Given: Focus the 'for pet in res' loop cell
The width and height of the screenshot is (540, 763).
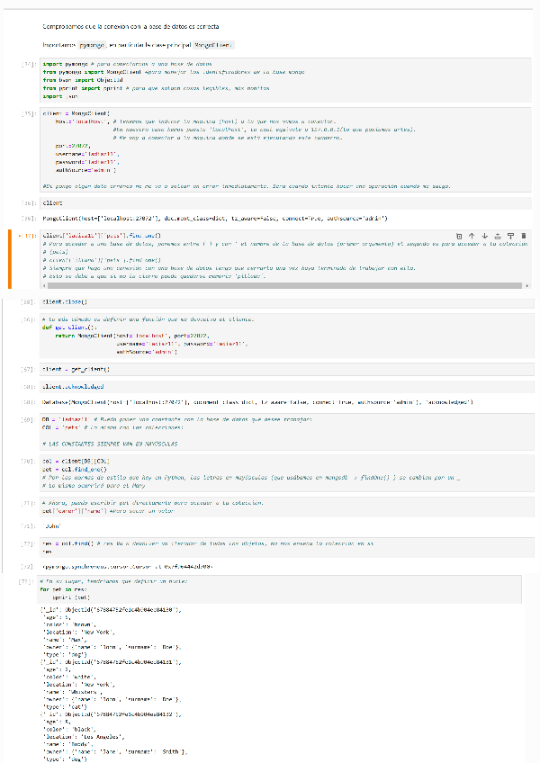Looking at the screenshot, I should point(270,590).
